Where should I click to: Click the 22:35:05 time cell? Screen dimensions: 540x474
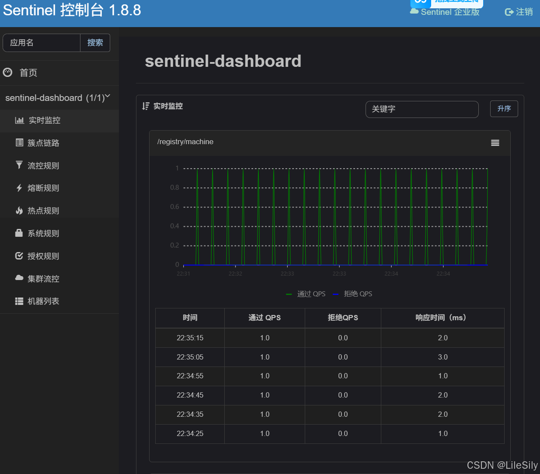pyautogui.click(x=190, y=357)
